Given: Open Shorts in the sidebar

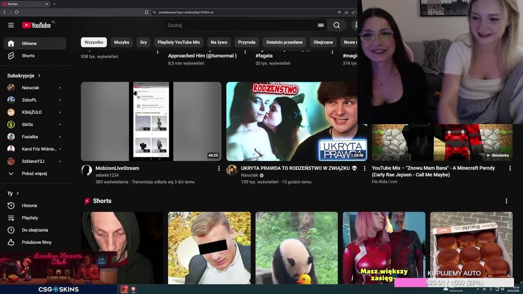Looking at the screenshot, I should click(x=35, y=56).
